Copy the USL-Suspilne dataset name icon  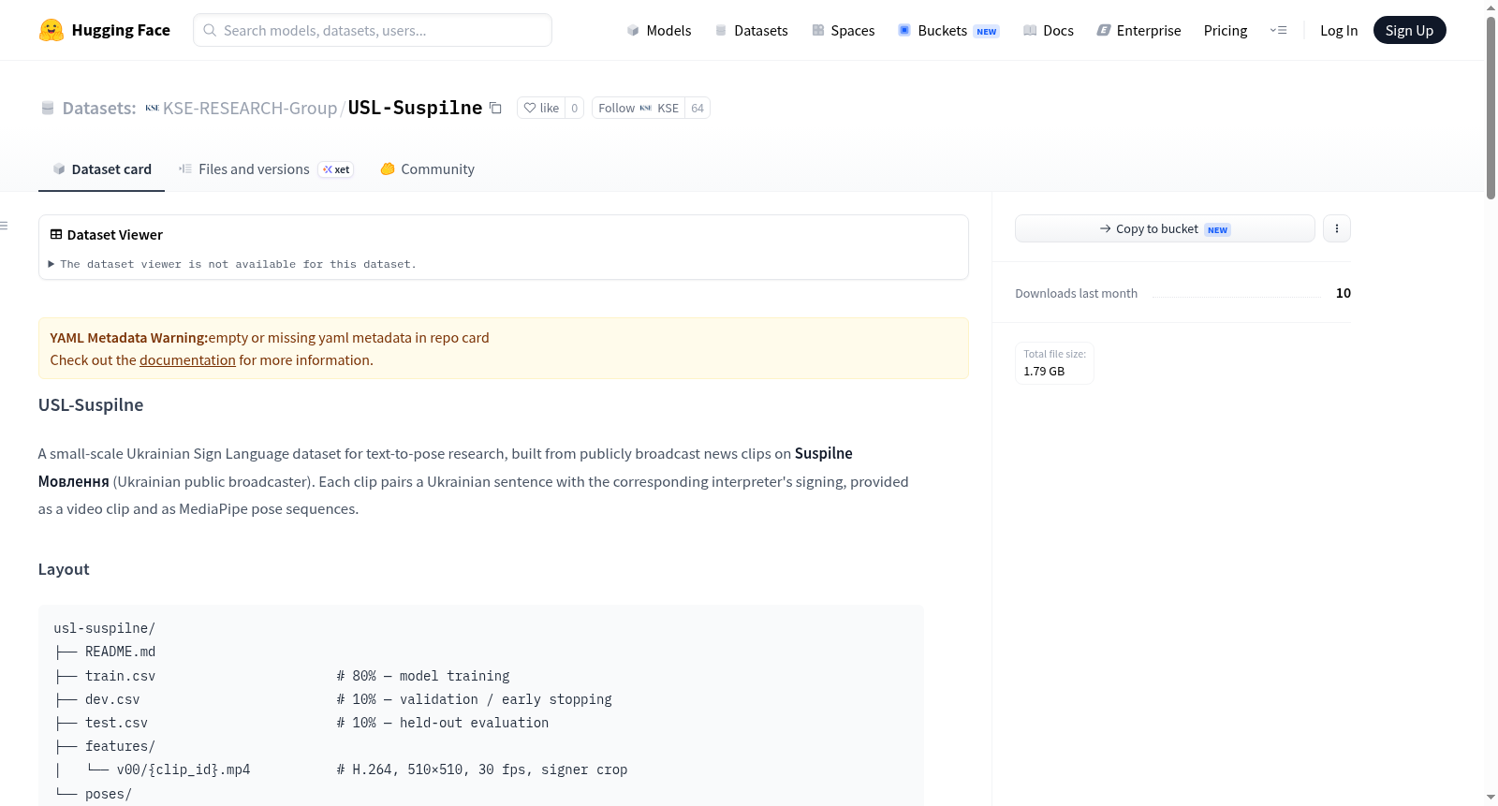click(x=496, y=108)
